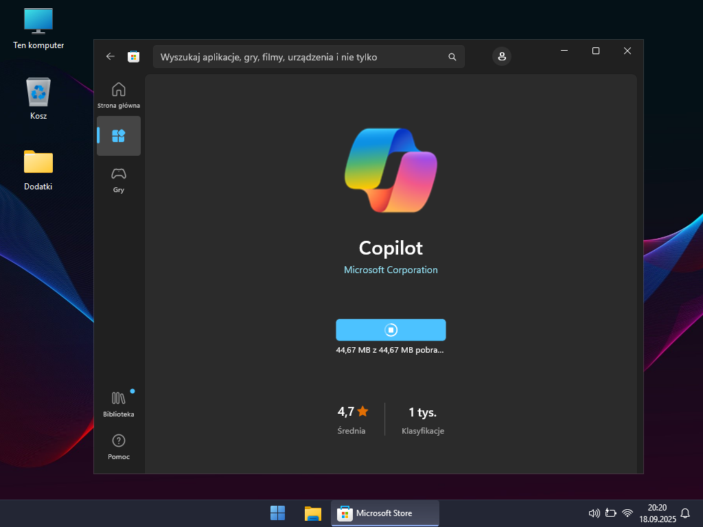The image size is (703, 527).
Task: Open the Gry section
Action: point(119,180)
